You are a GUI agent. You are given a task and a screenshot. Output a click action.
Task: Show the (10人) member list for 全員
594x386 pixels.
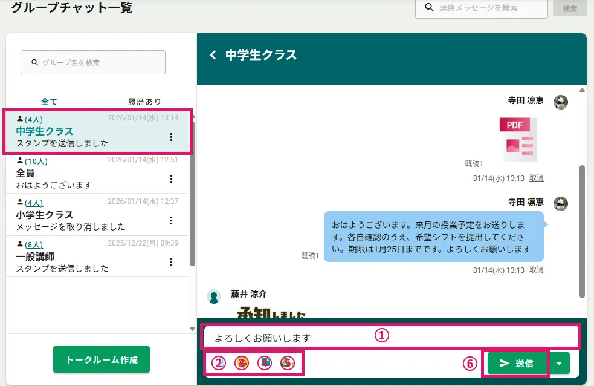(36, 161)
